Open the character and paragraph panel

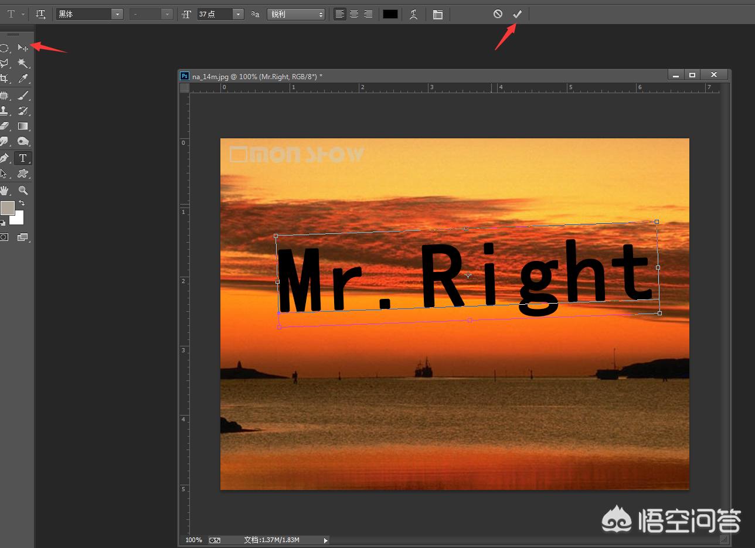pos(438,15)
